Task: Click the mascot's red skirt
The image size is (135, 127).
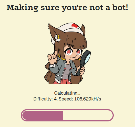Action: point(62,82)
